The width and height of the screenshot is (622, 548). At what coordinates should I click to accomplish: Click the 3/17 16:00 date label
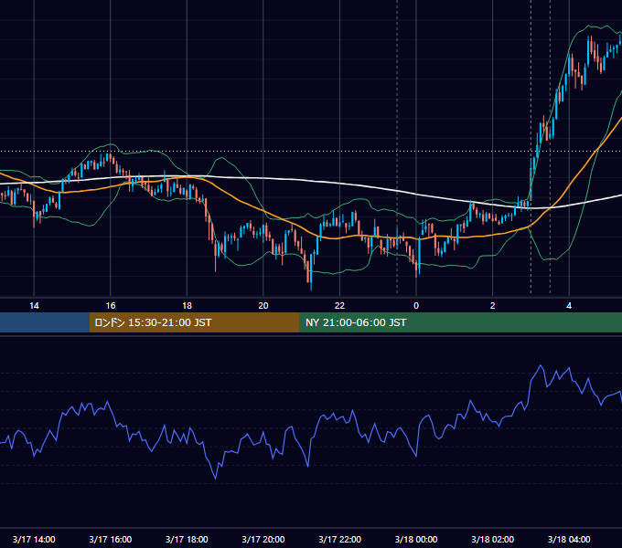[111, 539]
